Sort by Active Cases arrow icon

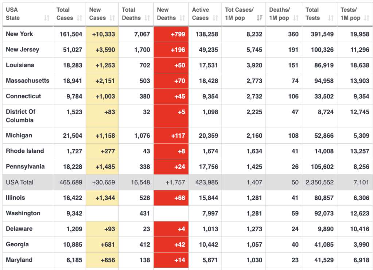pyautogui.click(x=215, y=18)
